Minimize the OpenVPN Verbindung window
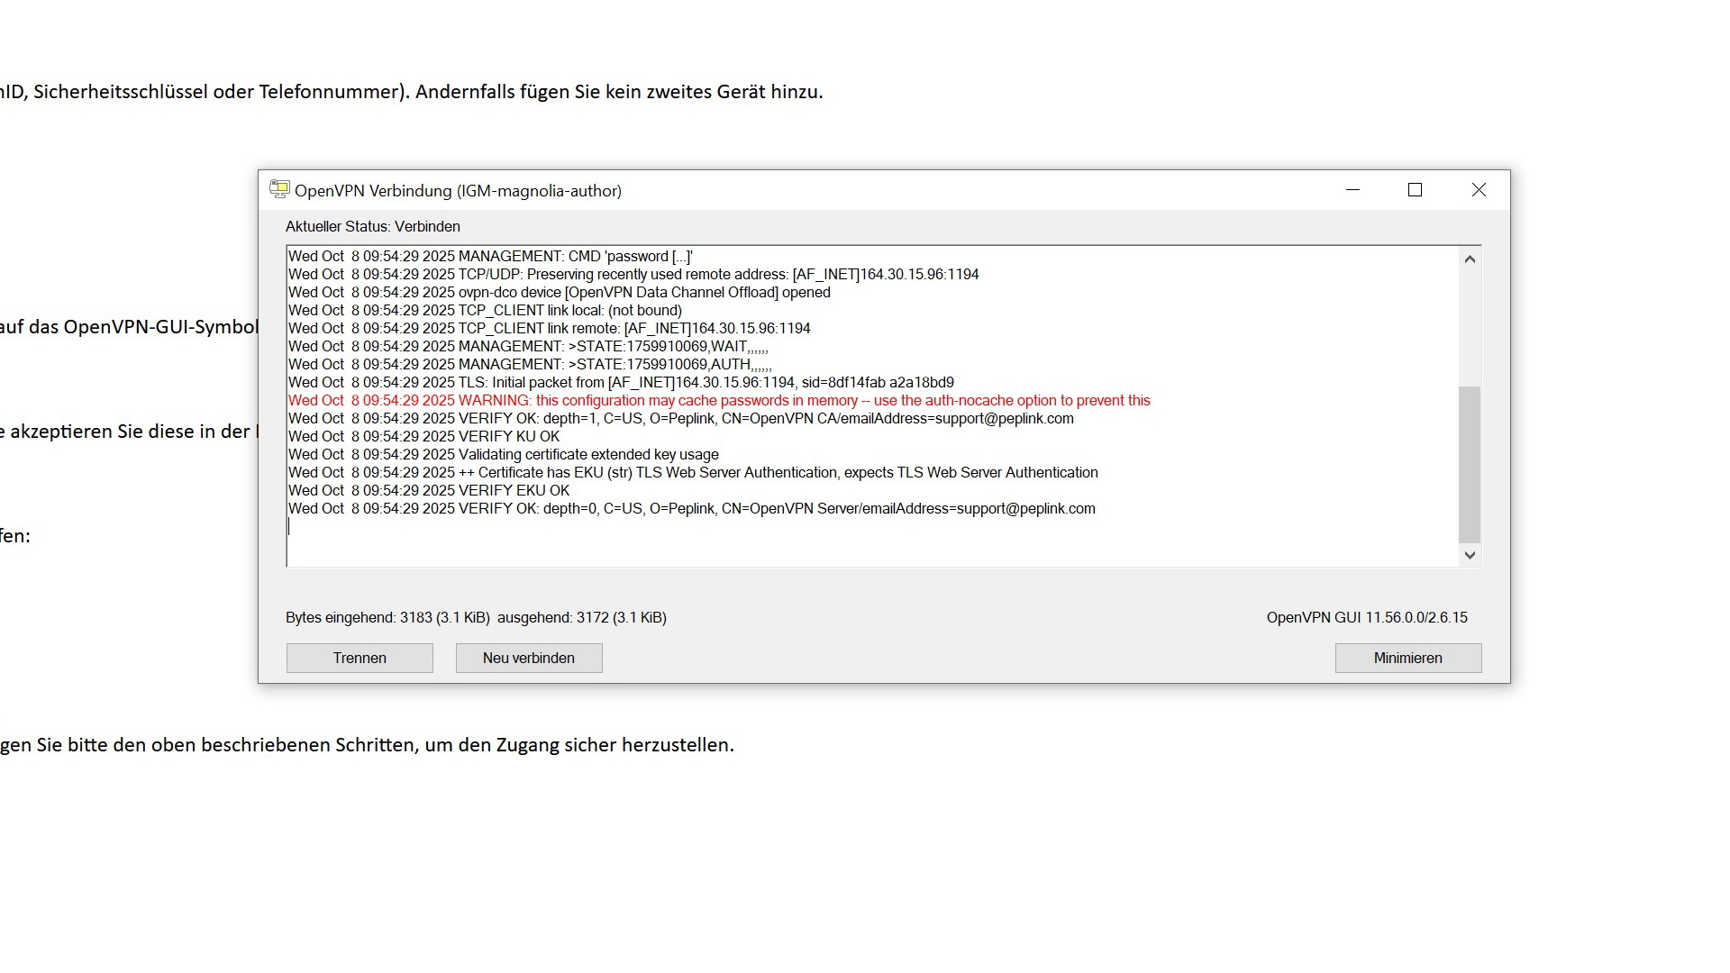This screenshot has width=1730, height=973. 1352,190
